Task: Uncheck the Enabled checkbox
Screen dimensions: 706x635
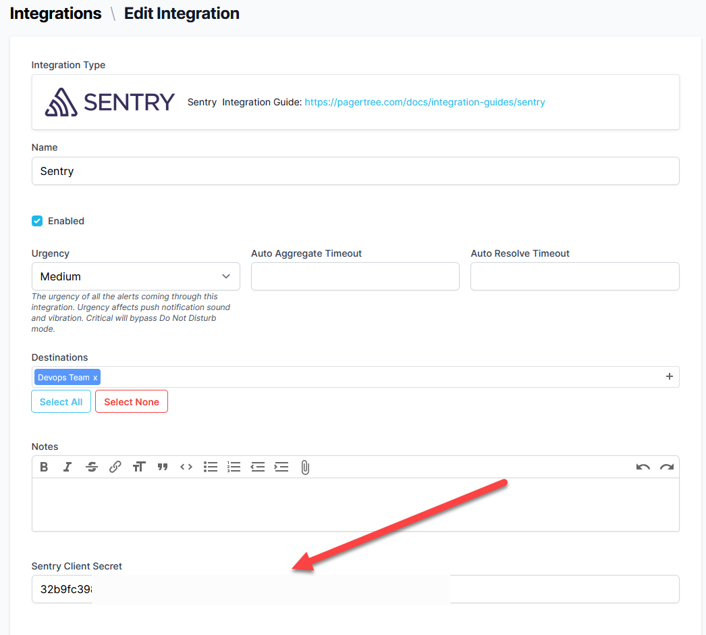Action: [x=38, y=221]
